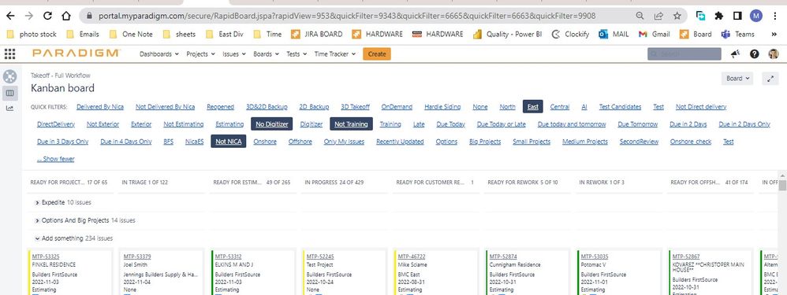Screen dimensions: 787x295
Task: Open the JIRA BOARD bookmark
Action: point(317,34)
